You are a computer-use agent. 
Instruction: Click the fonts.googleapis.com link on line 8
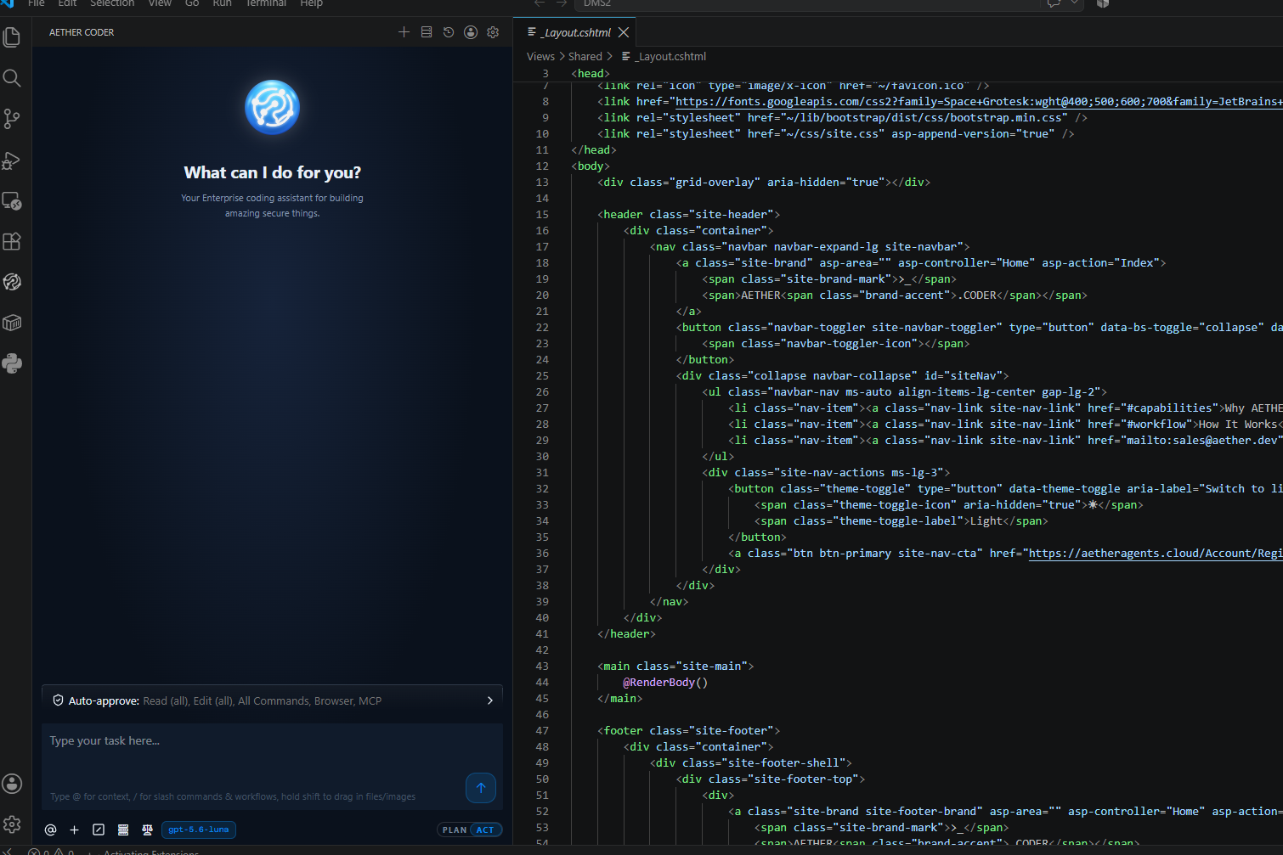coord(979,102)
